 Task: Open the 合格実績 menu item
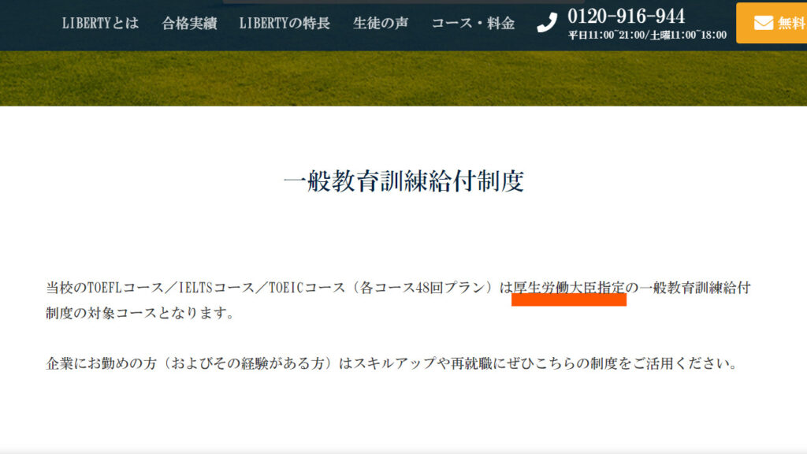click(x=189, y=23)
